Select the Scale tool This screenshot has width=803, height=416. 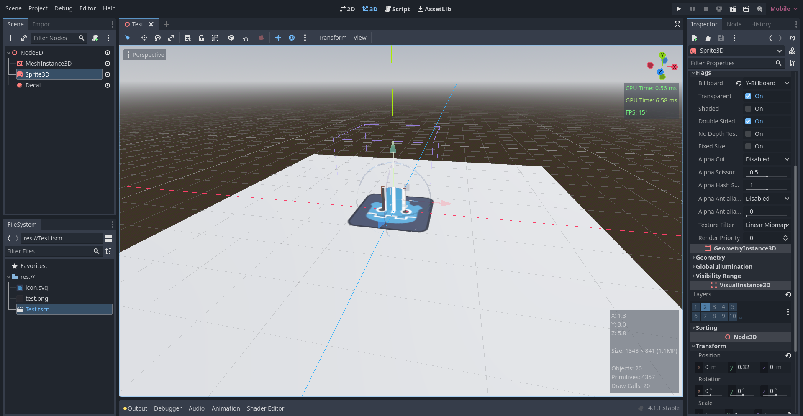[172, 38]
